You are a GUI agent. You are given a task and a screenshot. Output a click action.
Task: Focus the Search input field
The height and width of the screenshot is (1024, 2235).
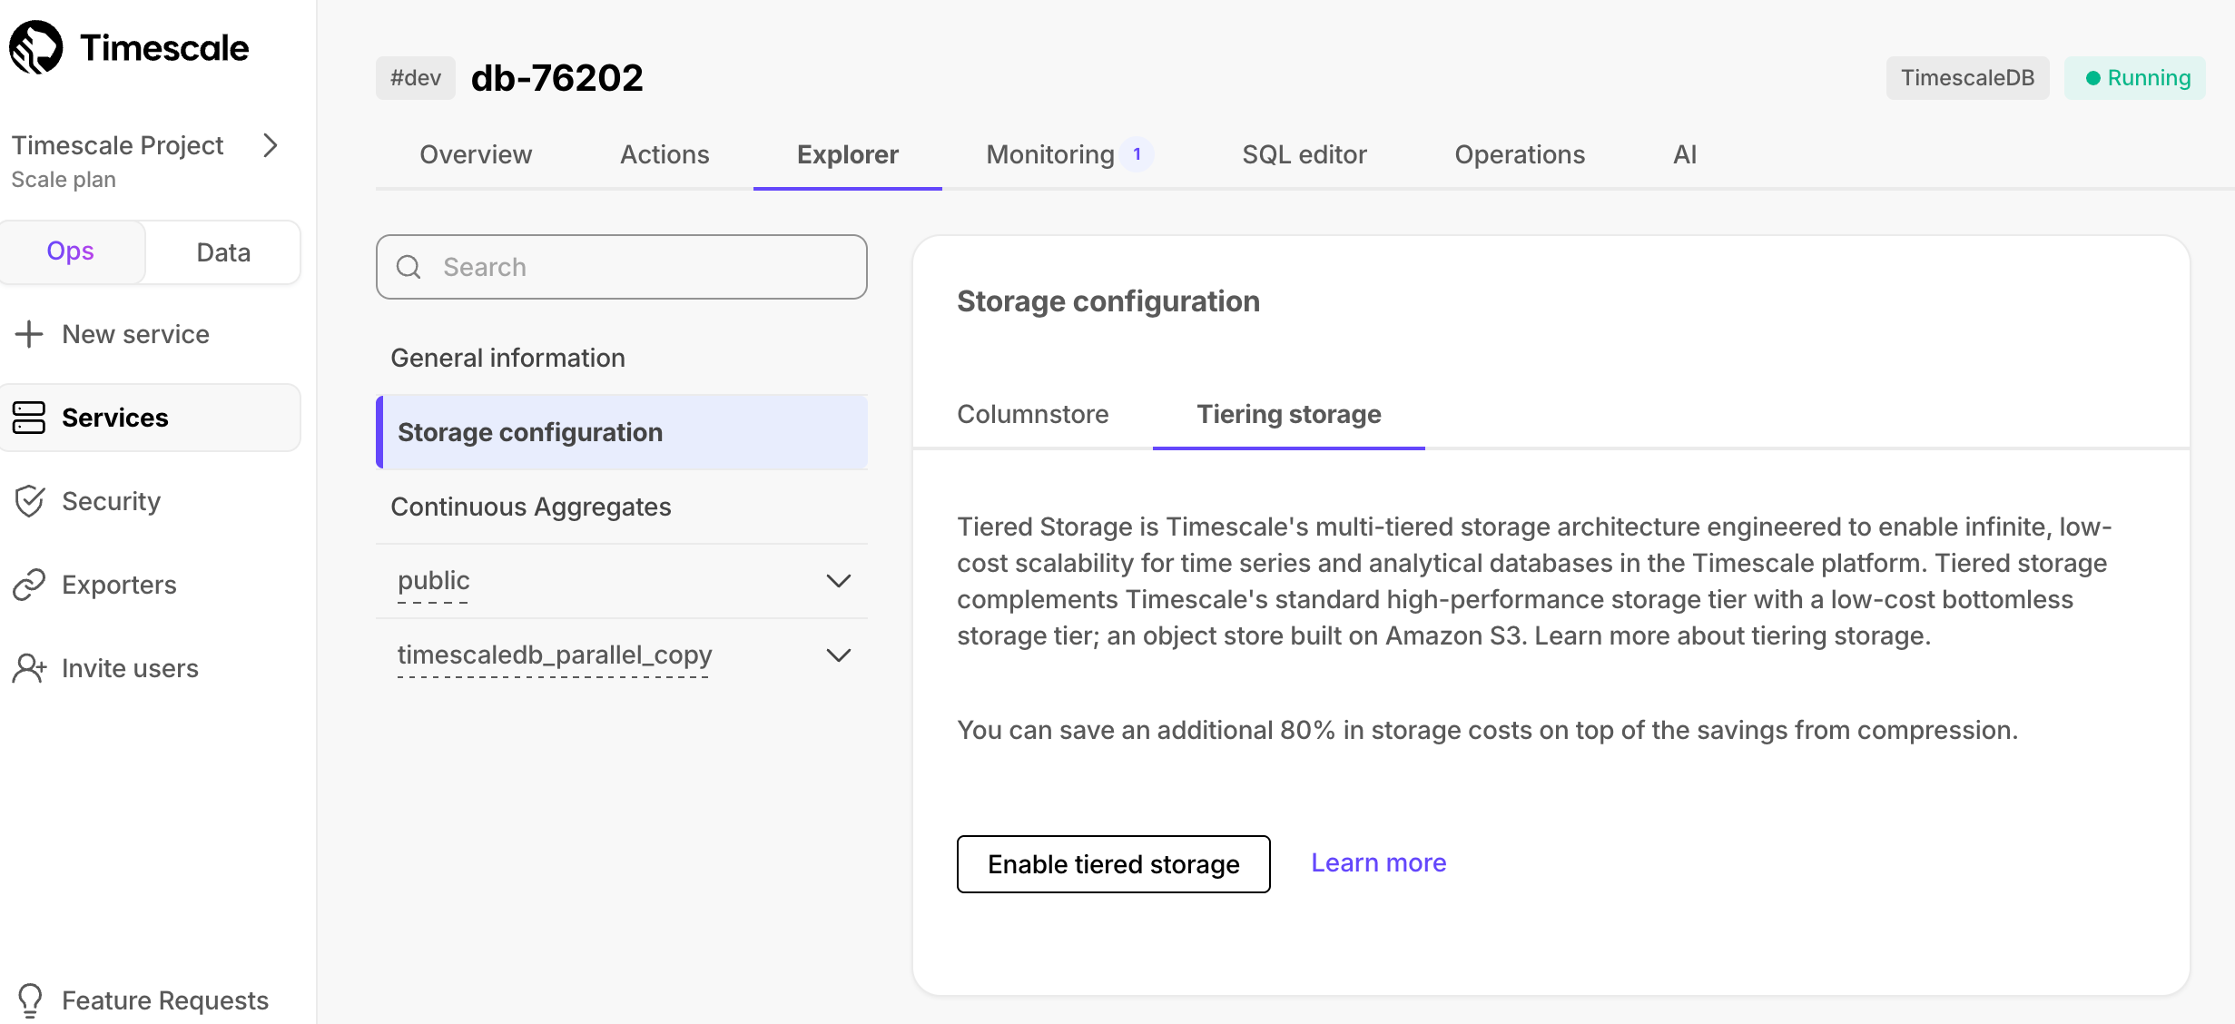tap(622, 267)
